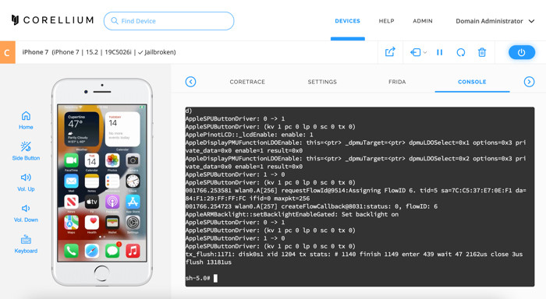Switch to the FRIDA tab
Screen dimensions: 546x299
[397, 82]
